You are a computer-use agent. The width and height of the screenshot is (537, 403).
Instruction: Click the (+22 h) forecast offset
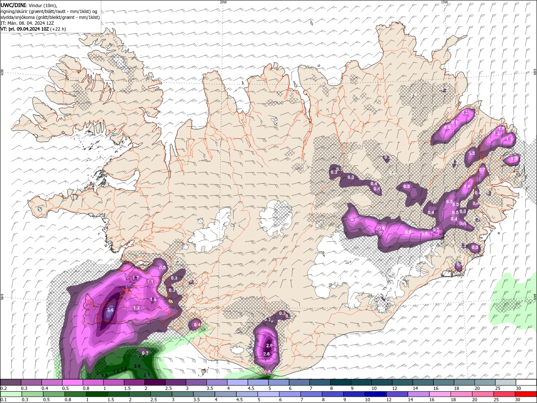coord(58,29)
